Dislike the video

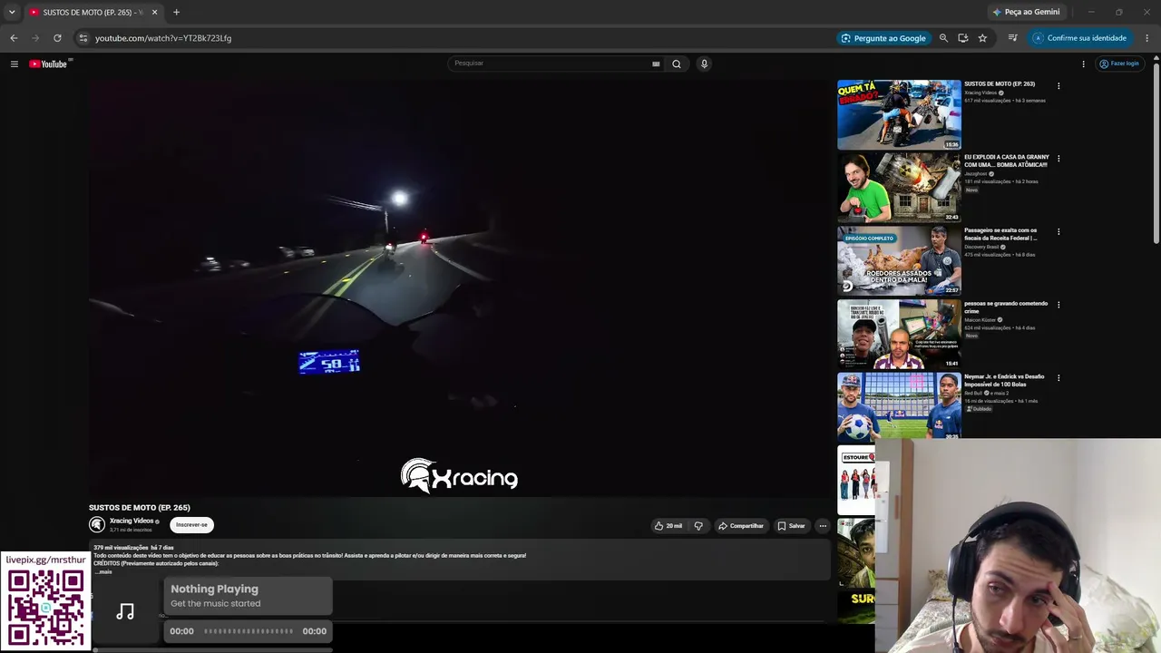698,526
